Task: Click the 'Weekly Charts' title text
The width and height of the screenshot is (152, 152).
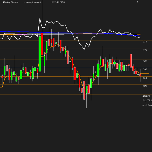Action: point(10,2)
